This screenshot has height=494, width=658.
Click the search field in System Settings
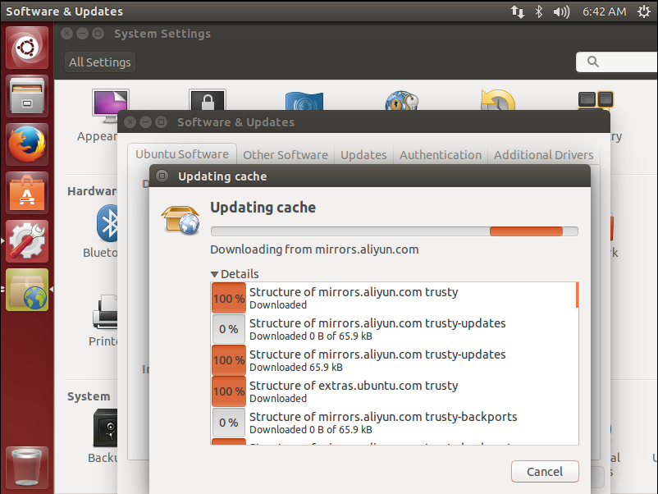click(617, 62)
